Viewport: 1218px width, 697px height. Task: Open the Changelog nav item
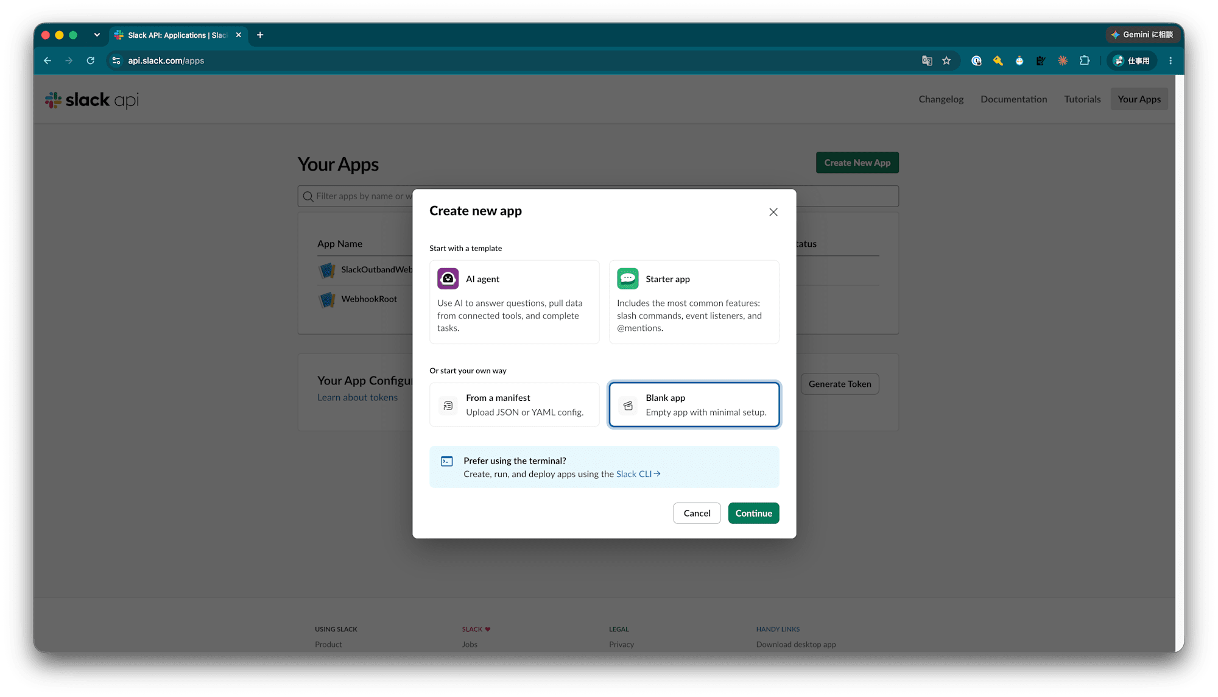click(941, 99)
